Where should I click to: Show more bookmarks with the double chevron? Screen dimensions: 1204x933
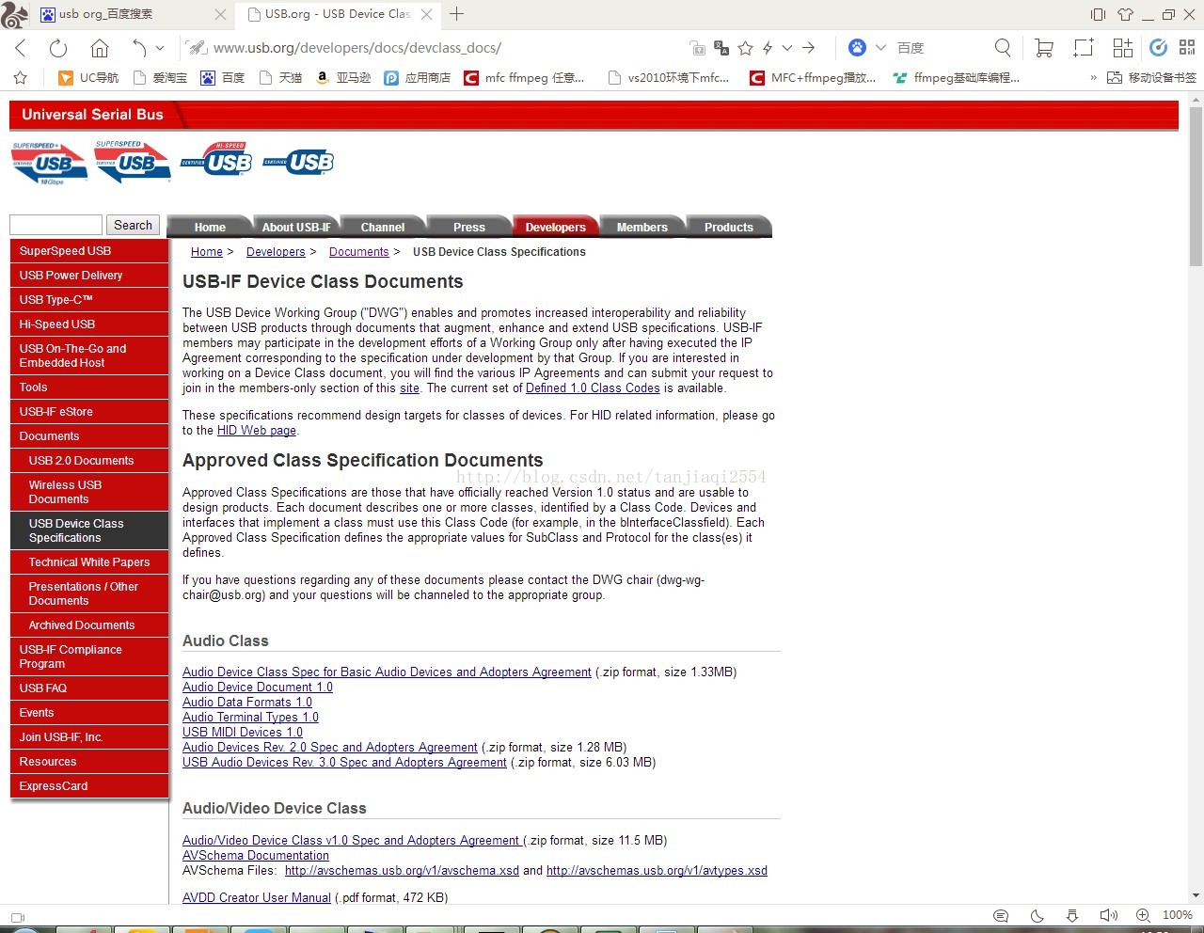click(1093, 78)
